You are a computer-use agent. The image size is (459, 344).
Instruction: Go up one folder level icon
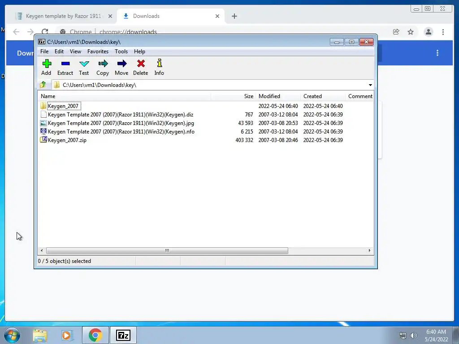43,85
